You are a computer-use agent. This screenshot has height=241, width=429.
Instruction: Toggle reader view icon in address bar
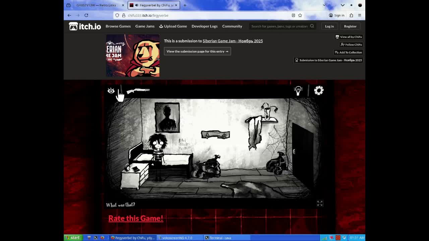point(293,15)
